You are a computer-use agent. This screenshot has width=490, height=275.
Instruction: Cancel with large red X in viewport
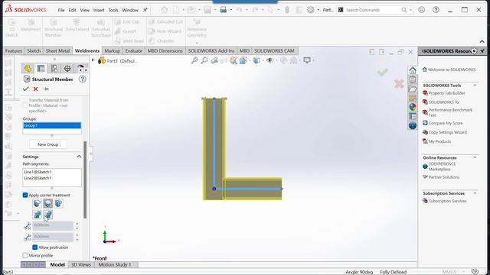point(399,83)
